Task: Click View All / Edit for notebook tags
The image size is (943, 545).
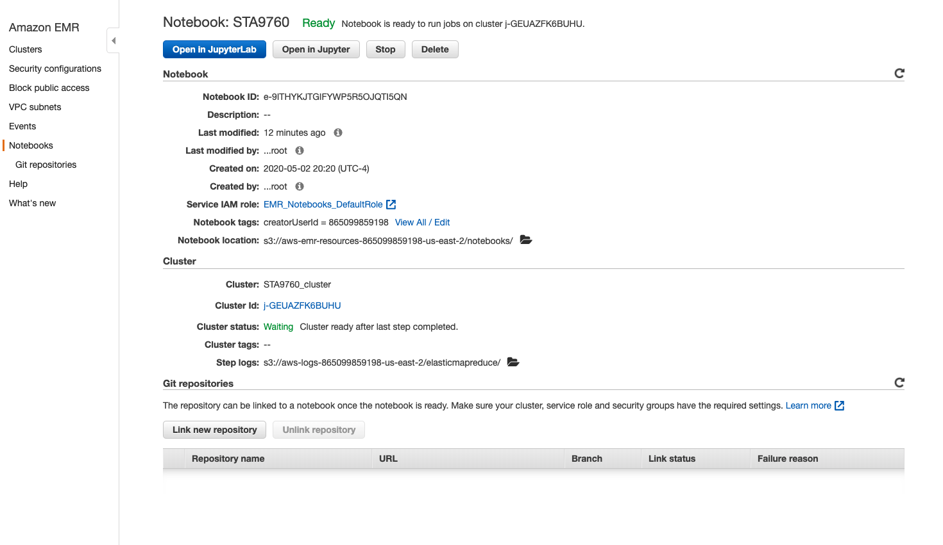Action: point(422,222)
